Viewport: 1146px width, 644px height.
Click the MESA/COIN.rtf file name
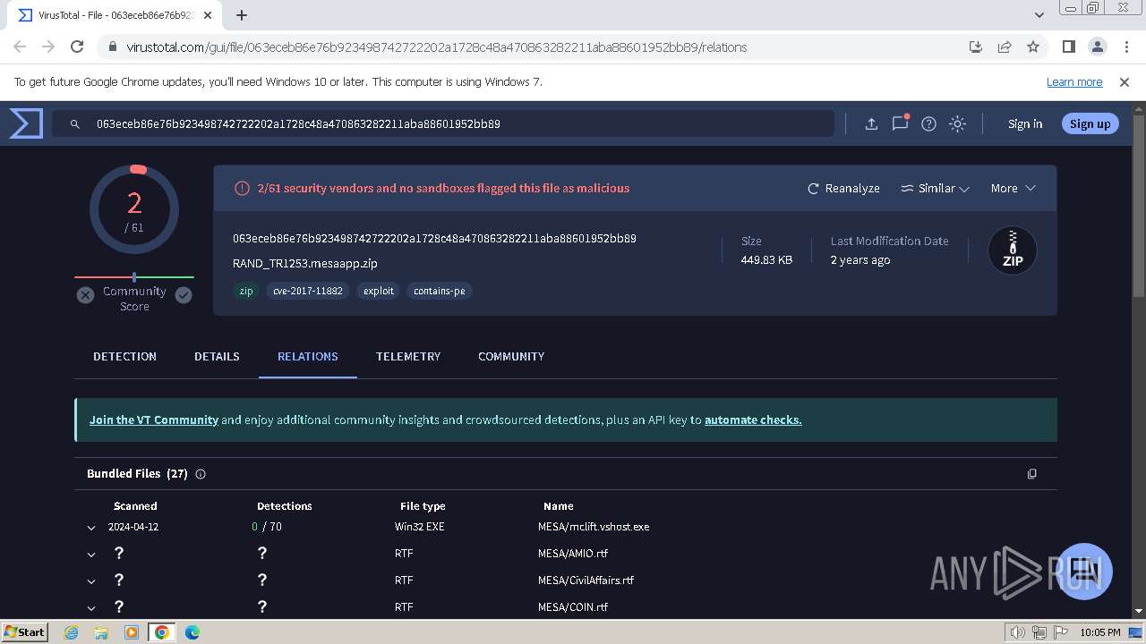coord(573,607)
